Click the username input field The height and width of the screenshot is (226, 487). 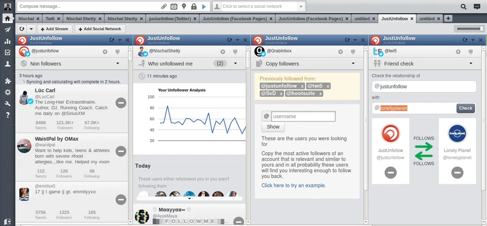click(303, 117)
